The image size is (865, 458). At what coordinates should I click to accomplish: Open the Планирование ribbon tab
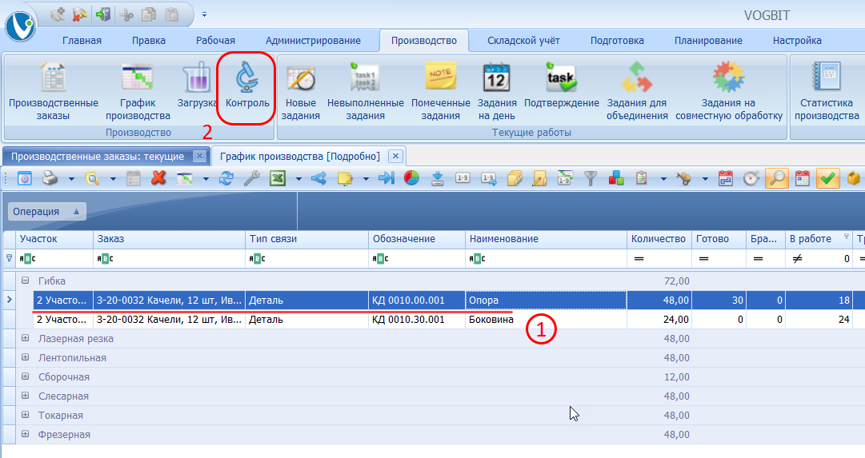coord(707,41)
